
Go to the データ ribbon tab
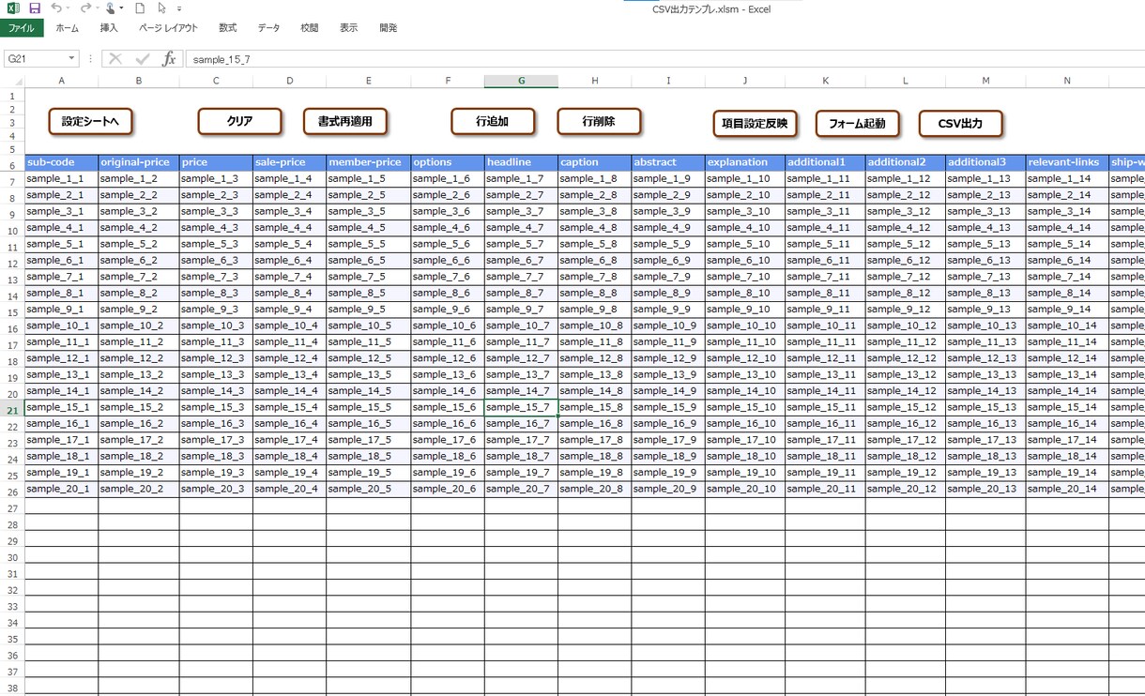269,28
